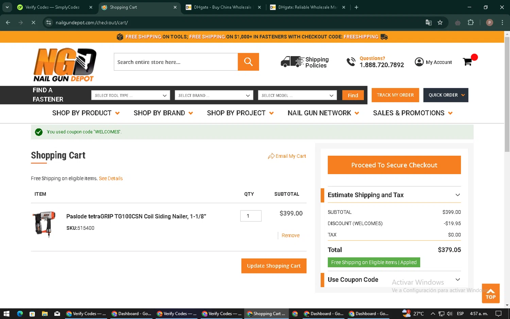Close the Shopping Cart browser tab
This screenshot has width=510, height=319.
point(175,7)
